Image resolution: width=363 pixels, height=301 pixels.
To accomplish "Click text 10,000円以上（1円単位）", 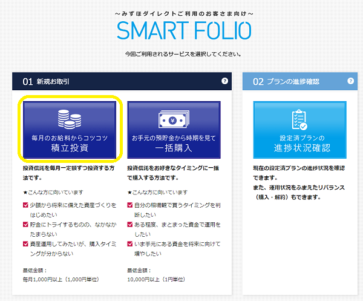I will (x=156, y=280).
